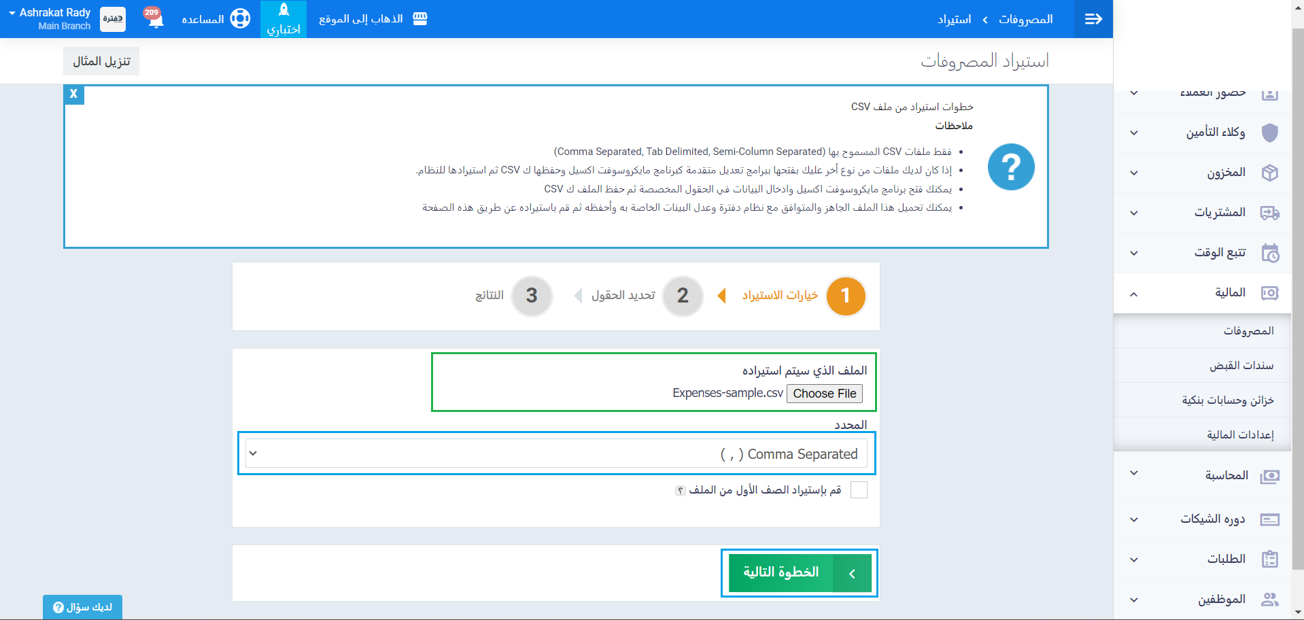The width and height of the screenshot is (1304, 620).
Task: Open المصروفات submenu item
Action: click(1248, 331)
